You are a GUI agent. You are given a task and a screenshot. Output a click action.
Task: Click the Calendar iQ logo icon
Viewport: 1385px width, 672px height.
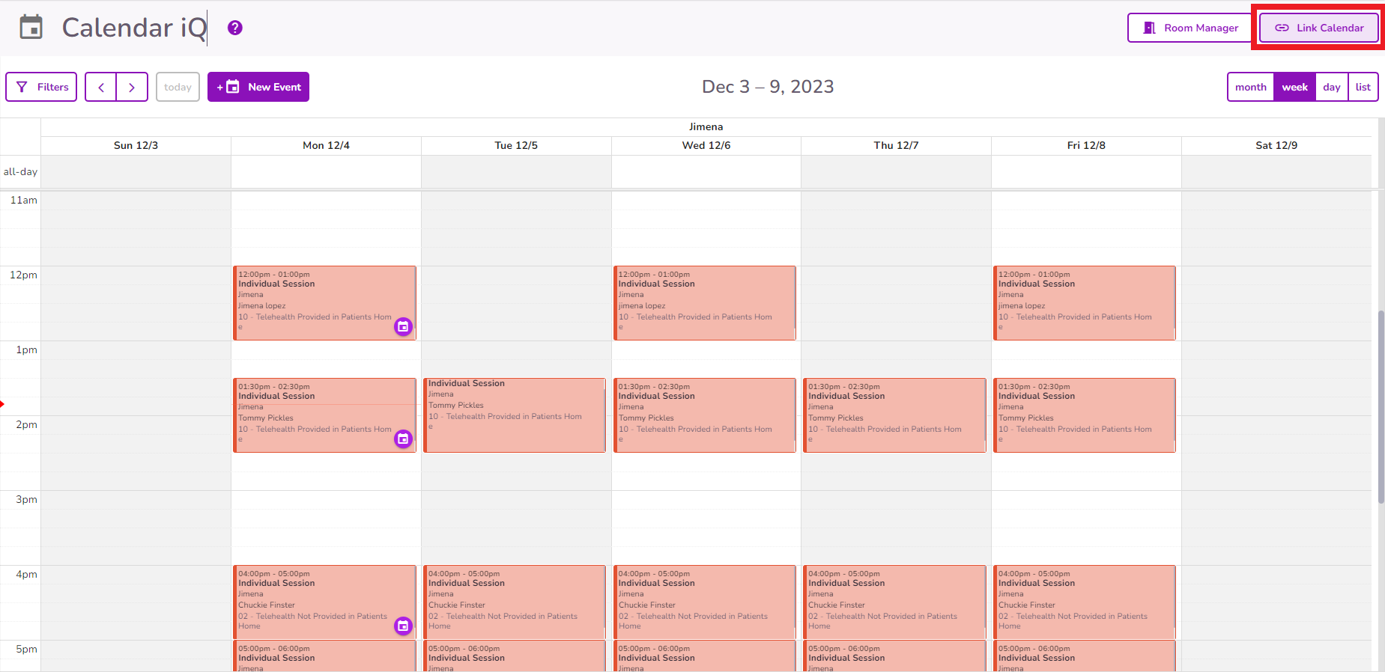tap(30, 27)
